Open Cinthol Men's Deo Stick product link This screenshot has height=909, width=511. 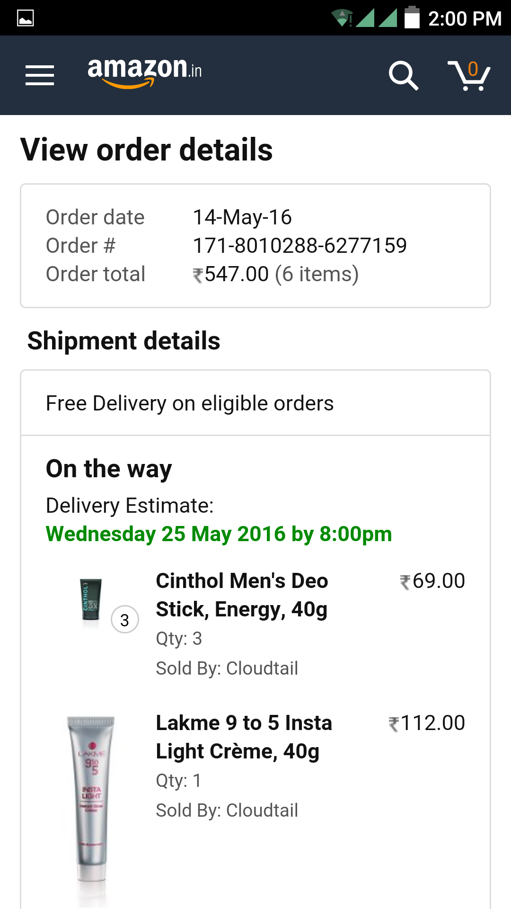pos(242,595)
